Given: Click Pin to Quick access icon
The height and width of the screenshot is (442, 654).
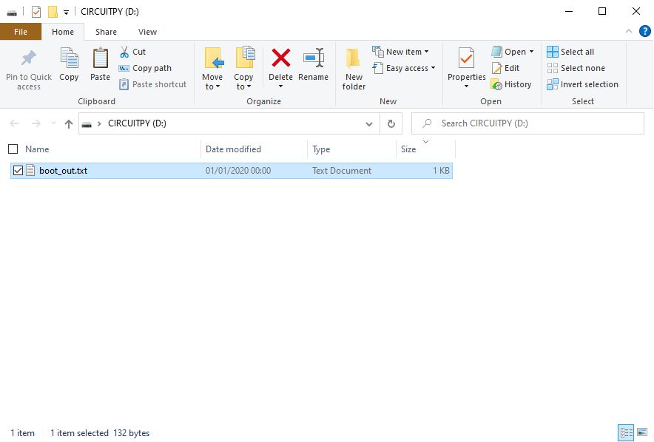Looking at the screenshot, I should [29, 58].
